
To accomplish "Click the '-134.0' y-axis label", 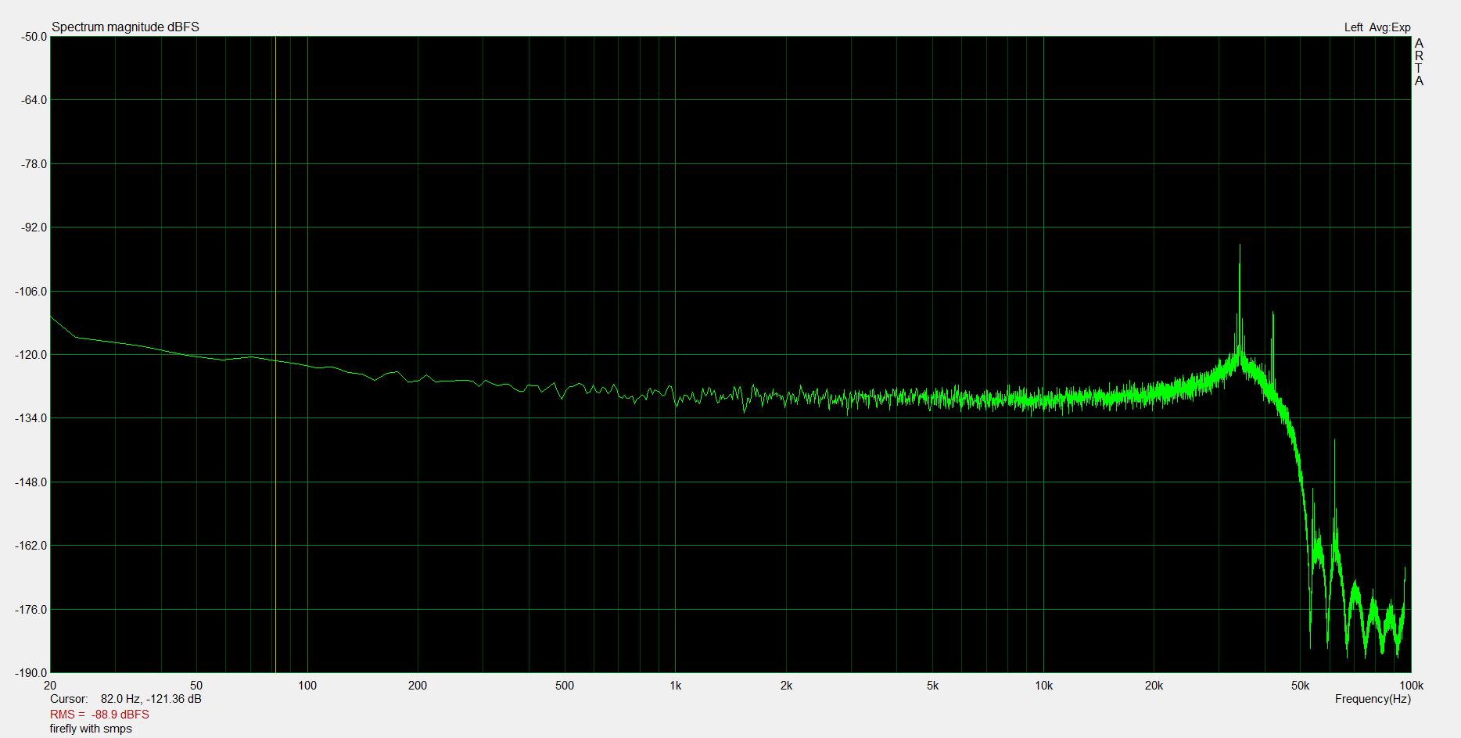I will tap(31, 418).
